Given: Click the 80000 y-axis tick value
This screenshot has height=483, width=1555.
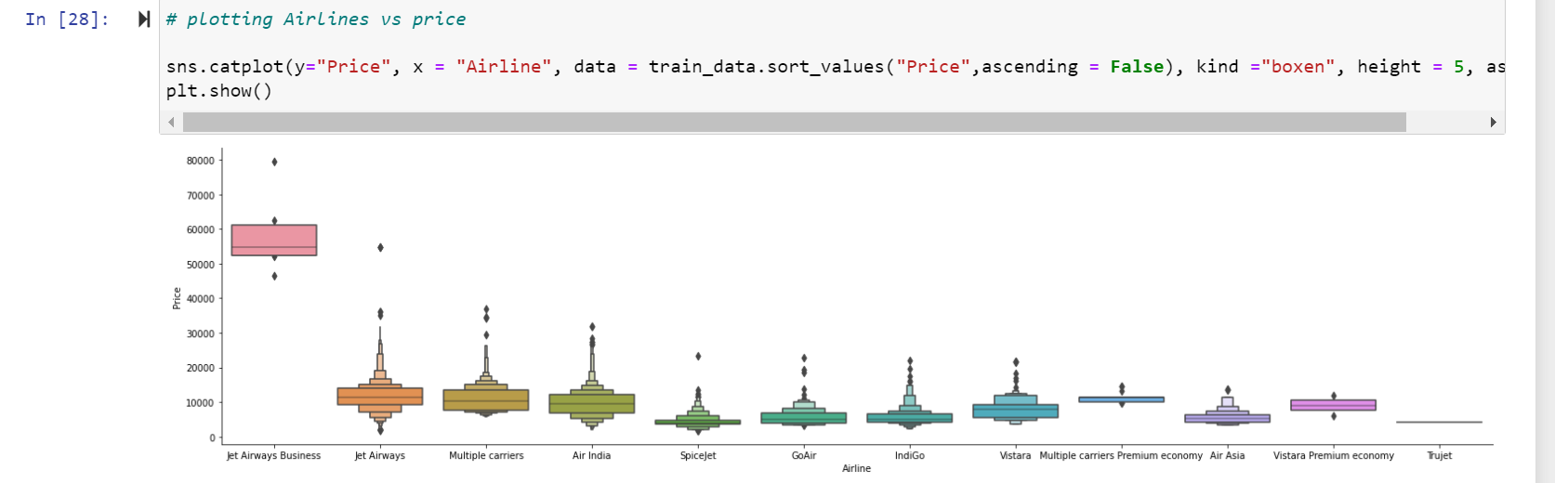Looking at the screenshot, I should pyautogui.click(x=200, y=161).
